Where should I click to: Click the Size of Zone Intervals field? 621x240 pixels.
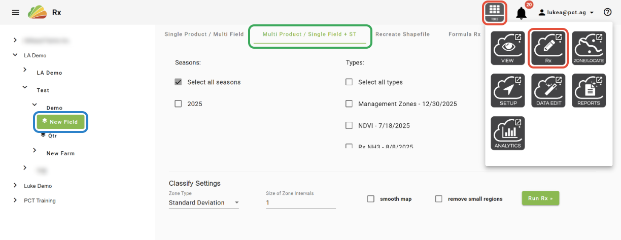[x=300, y=202]
